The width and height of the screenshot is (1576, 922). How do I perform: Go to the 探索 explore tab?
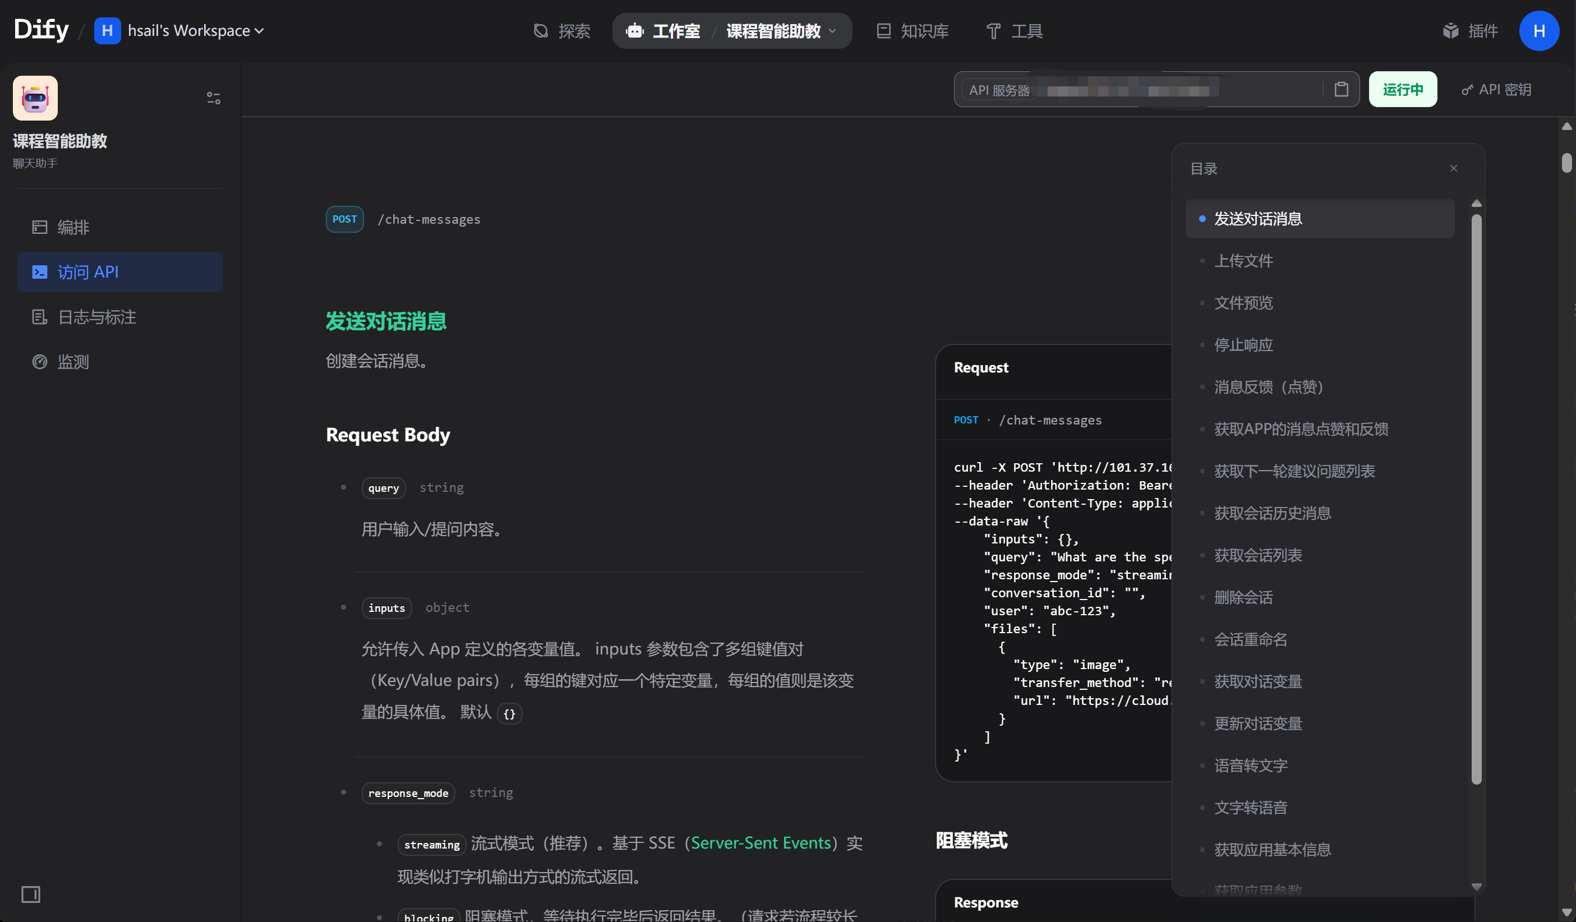(x=561, y=31)
